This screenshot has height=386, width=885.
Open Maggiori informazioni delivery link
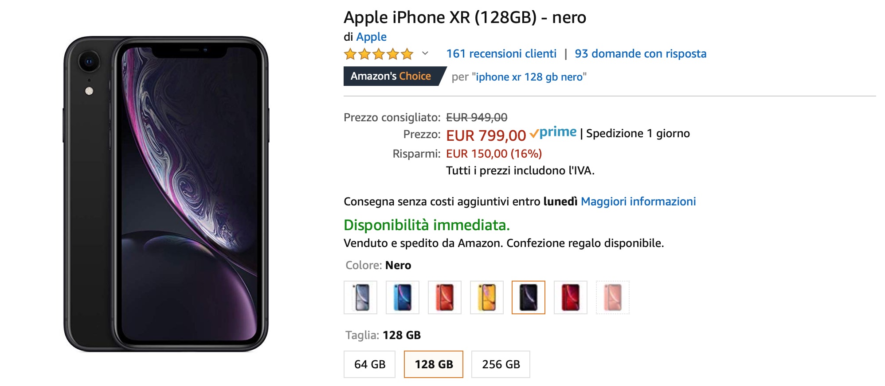point(638,201)
